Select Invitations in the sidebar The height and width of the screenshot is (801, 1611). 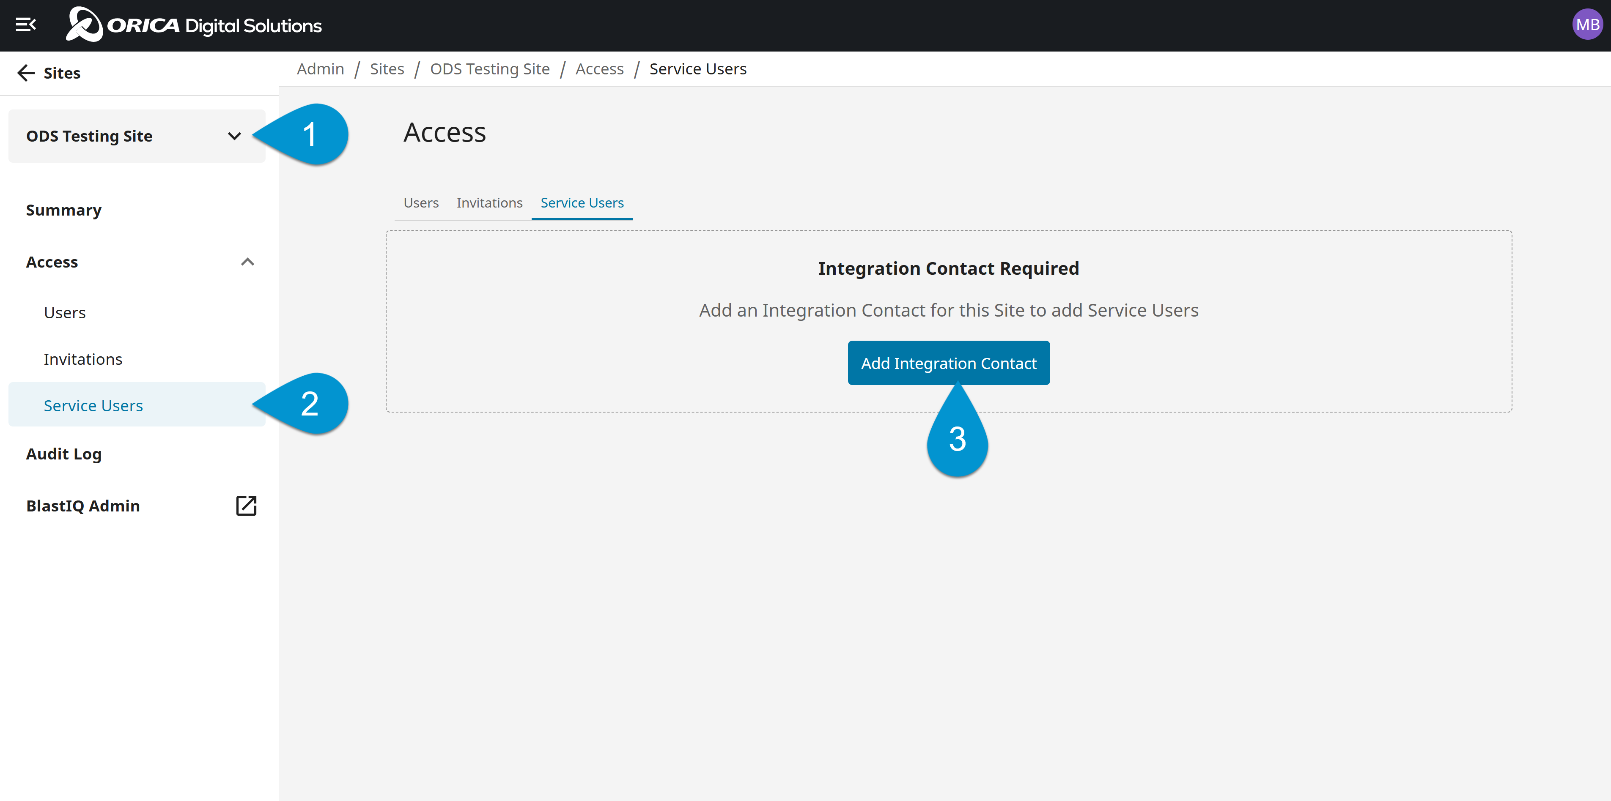coord(83,359)
